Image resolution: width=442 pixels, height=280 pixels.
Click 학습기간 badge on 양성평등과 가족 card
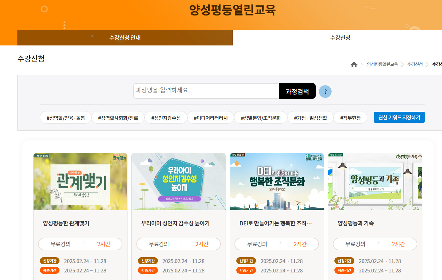(x=344, y=271)
